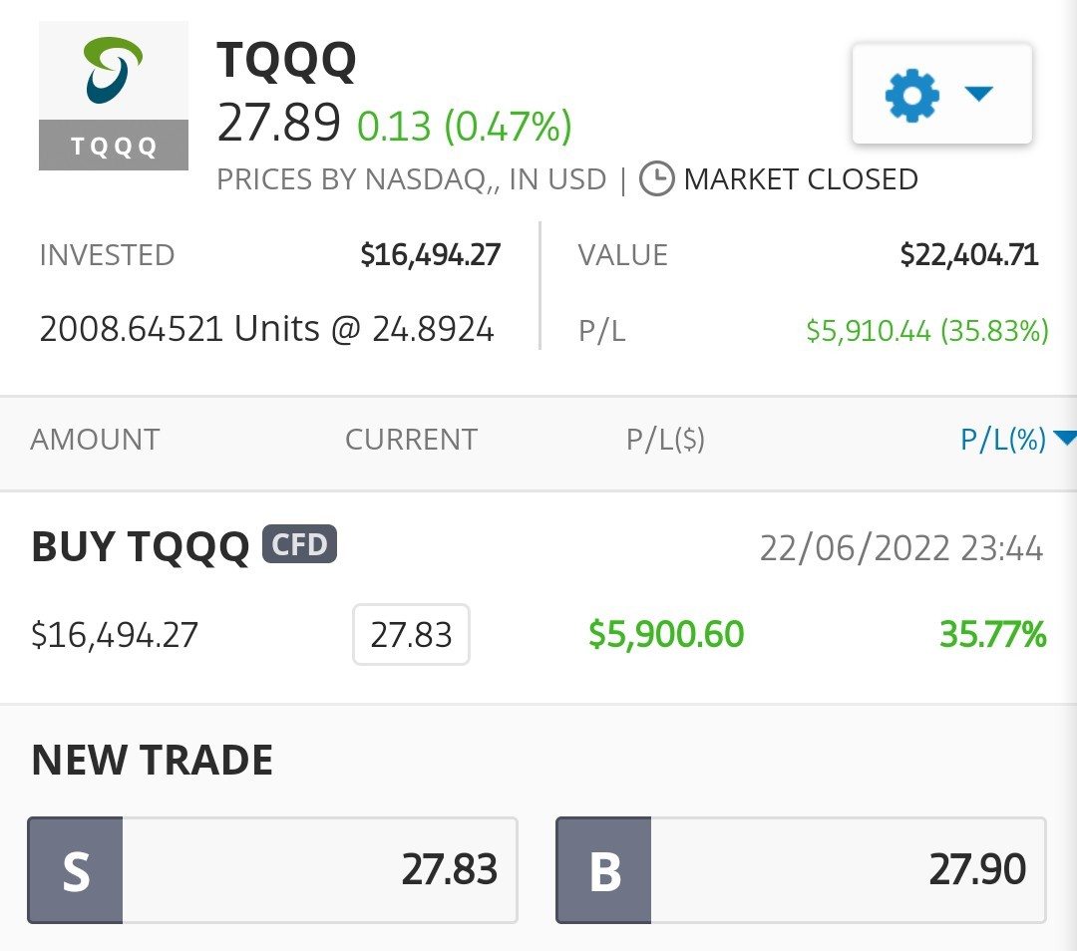Open the BUY TQQQ position row
This screenshot has width=1077, height=951.
(538, 597)
